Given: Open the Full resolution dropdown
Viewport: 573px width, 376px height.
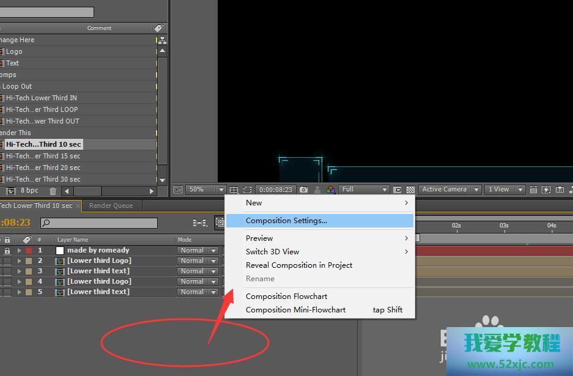Looking at the screenshot, I should 364,190.
